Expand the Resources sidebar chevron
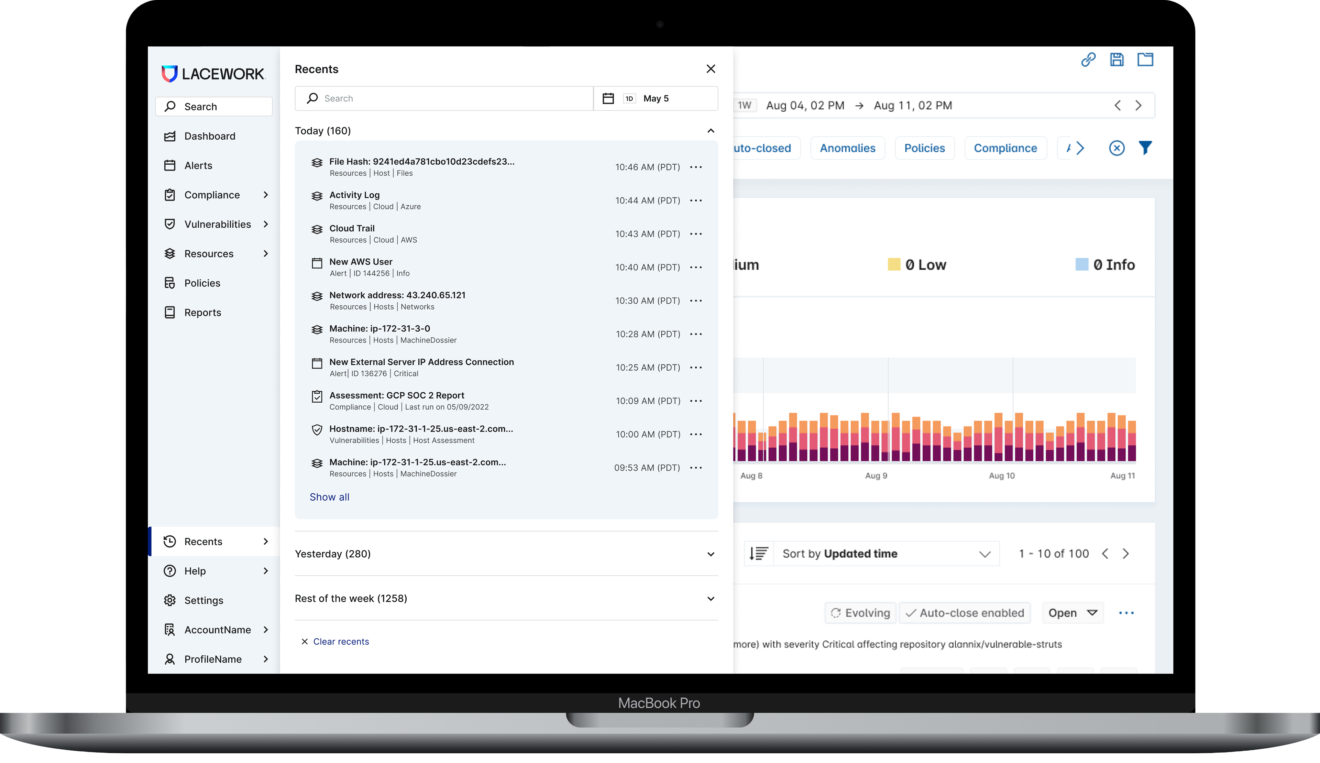1320x763 pixels. tap(266, 254)
